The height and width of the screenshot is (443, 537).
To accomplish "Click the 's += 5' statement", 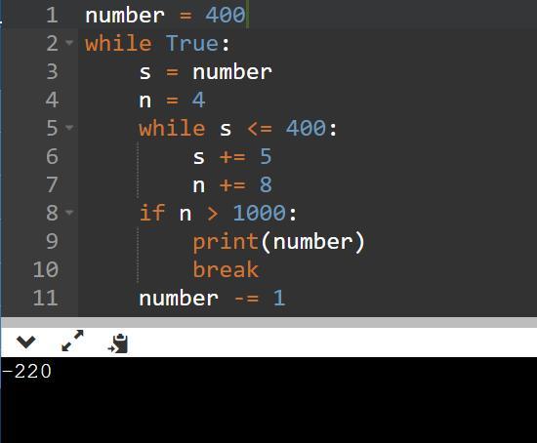I will click(232, 157).
